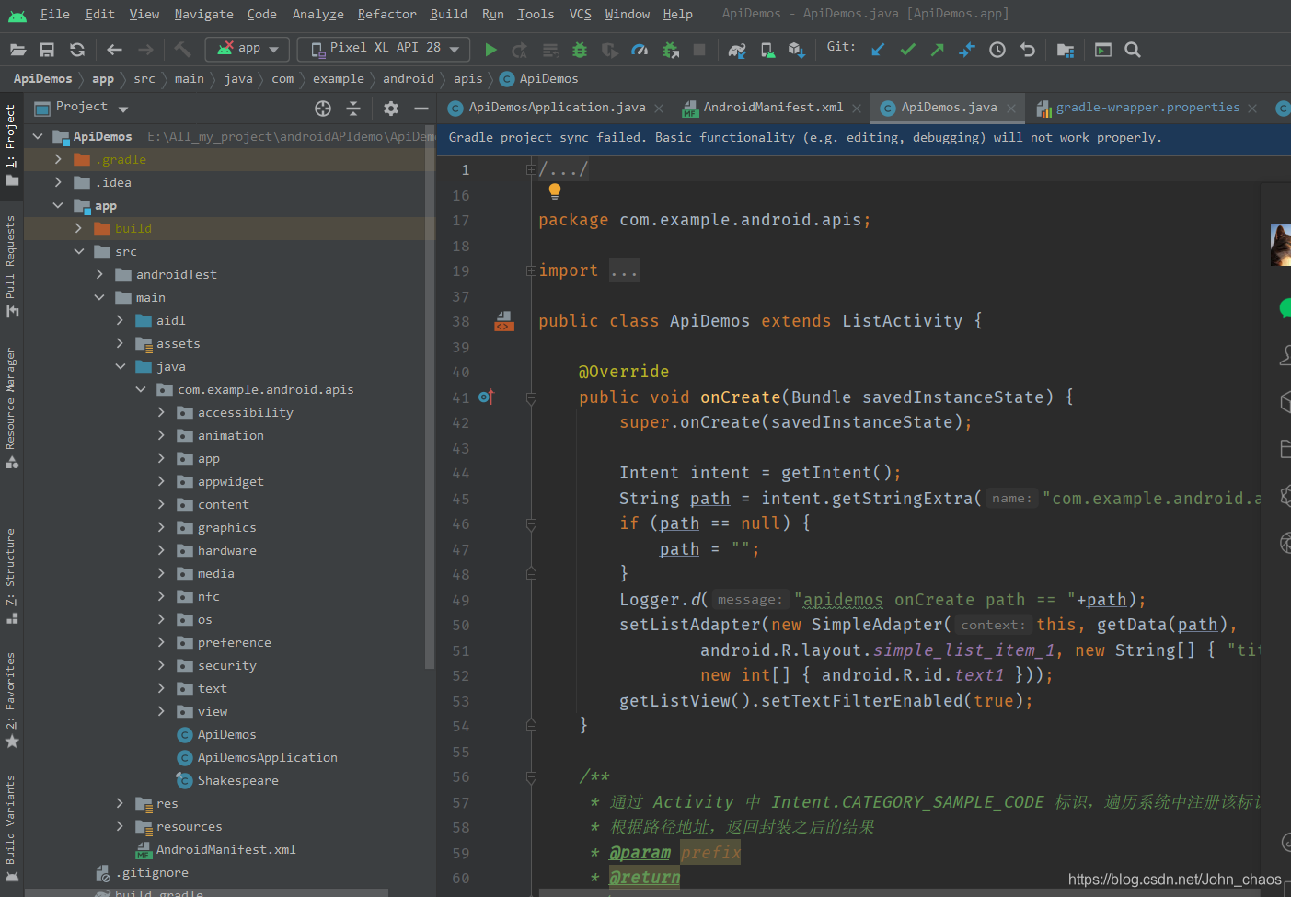This screenshot has width=1291, height=897.
Task: Show Git history with the clock icon
Action: (997, 50)
